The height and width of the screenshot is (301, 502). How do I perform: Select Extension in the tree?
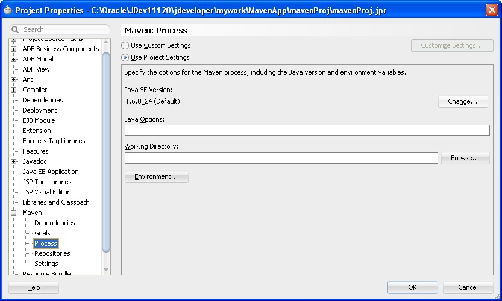[37, 131]
